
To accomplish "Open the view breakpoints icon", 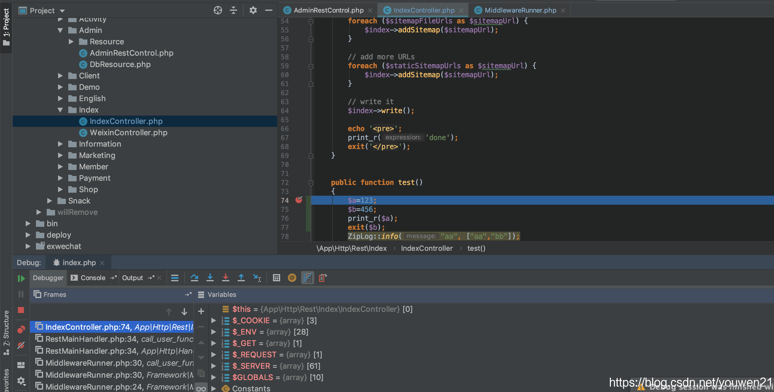I will (x=21, y=329).
